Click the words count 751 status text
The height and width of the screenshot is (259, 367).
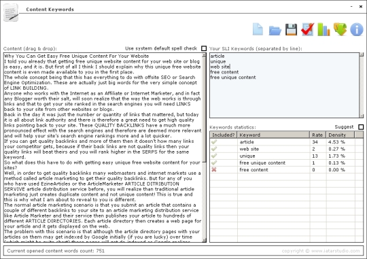click(x=56, y=251)
